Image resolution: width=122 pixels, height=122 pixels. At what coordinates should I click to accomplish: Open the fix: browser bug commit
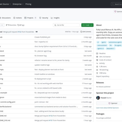[x=40, y=56]
